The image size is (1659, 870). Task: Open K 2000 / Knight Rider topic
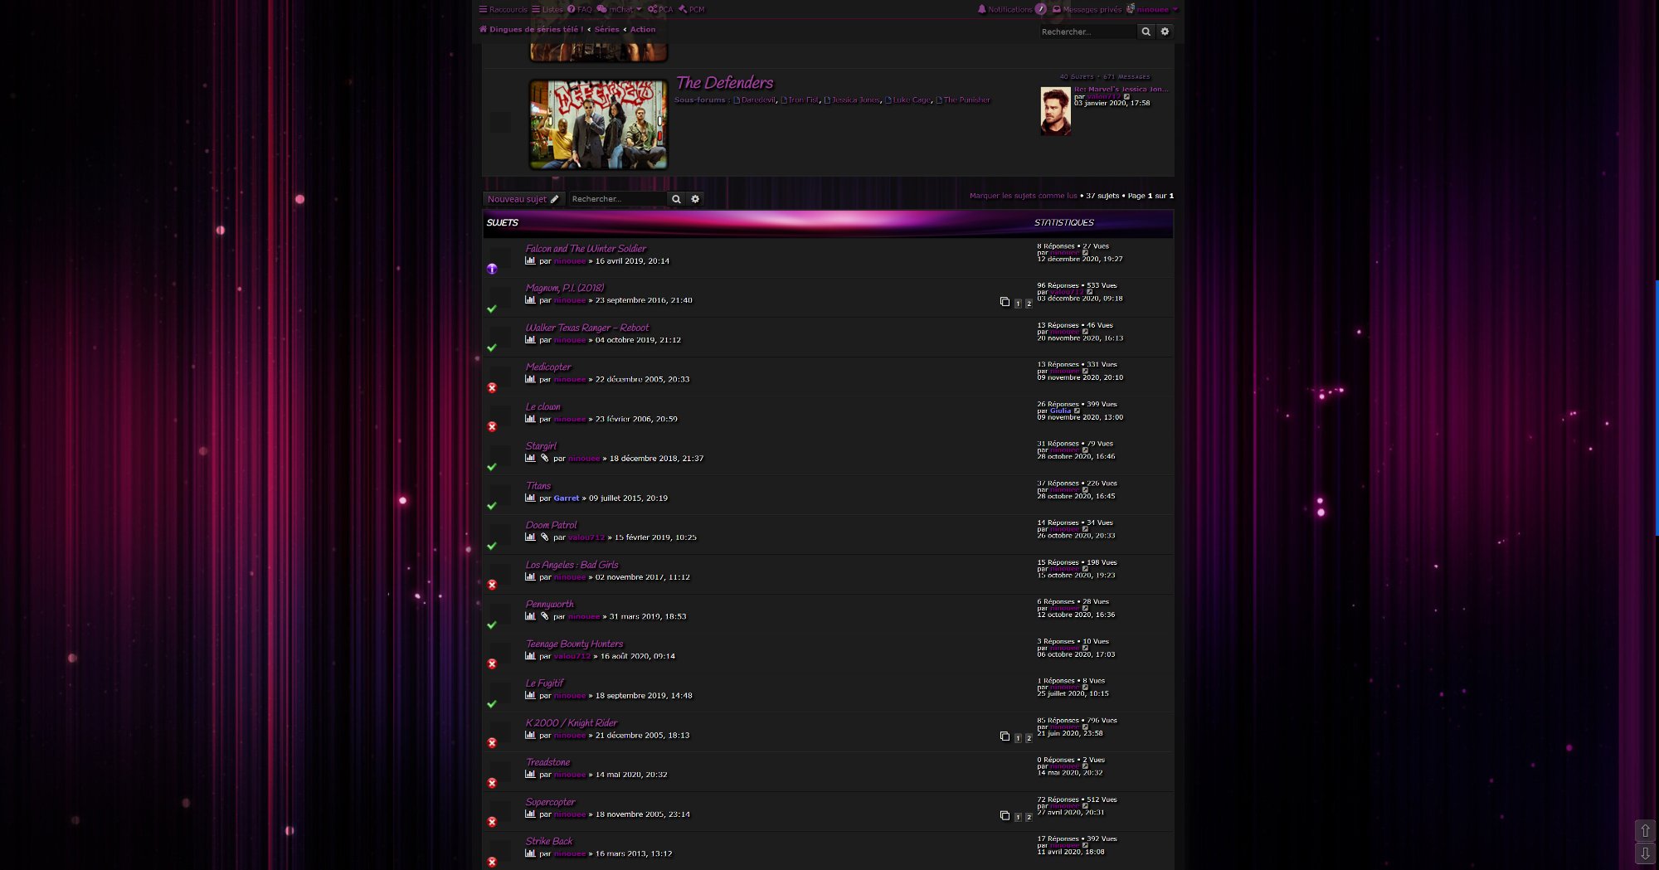pos(572,722)
